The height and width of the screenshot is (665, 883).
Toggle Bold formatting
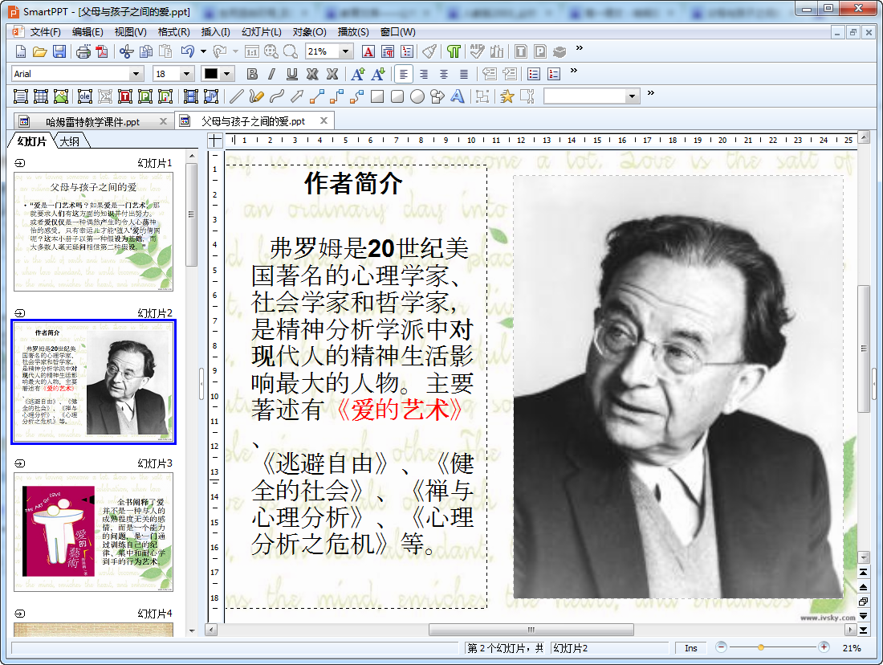click(252, 74)
